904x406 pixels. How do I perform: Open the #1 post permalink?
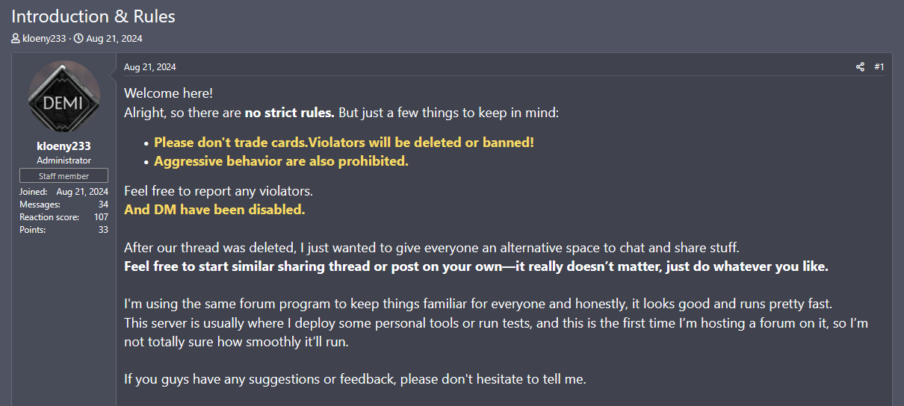coord(879,67)
